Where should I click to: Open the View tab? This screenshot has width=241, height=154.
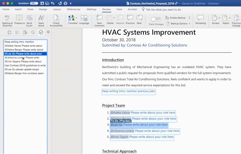[x=119, y=9]
